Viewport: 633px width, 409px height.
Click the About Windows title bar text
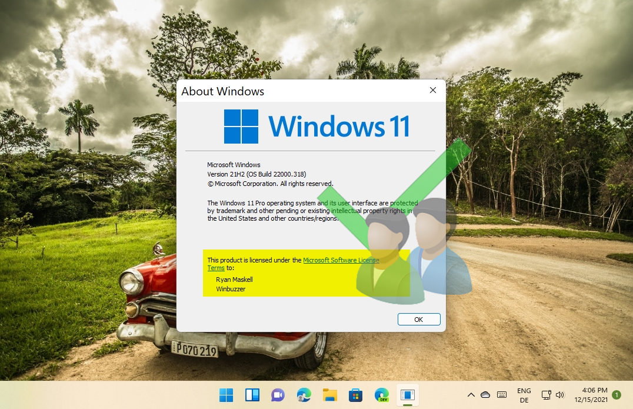tap(223, 91)
